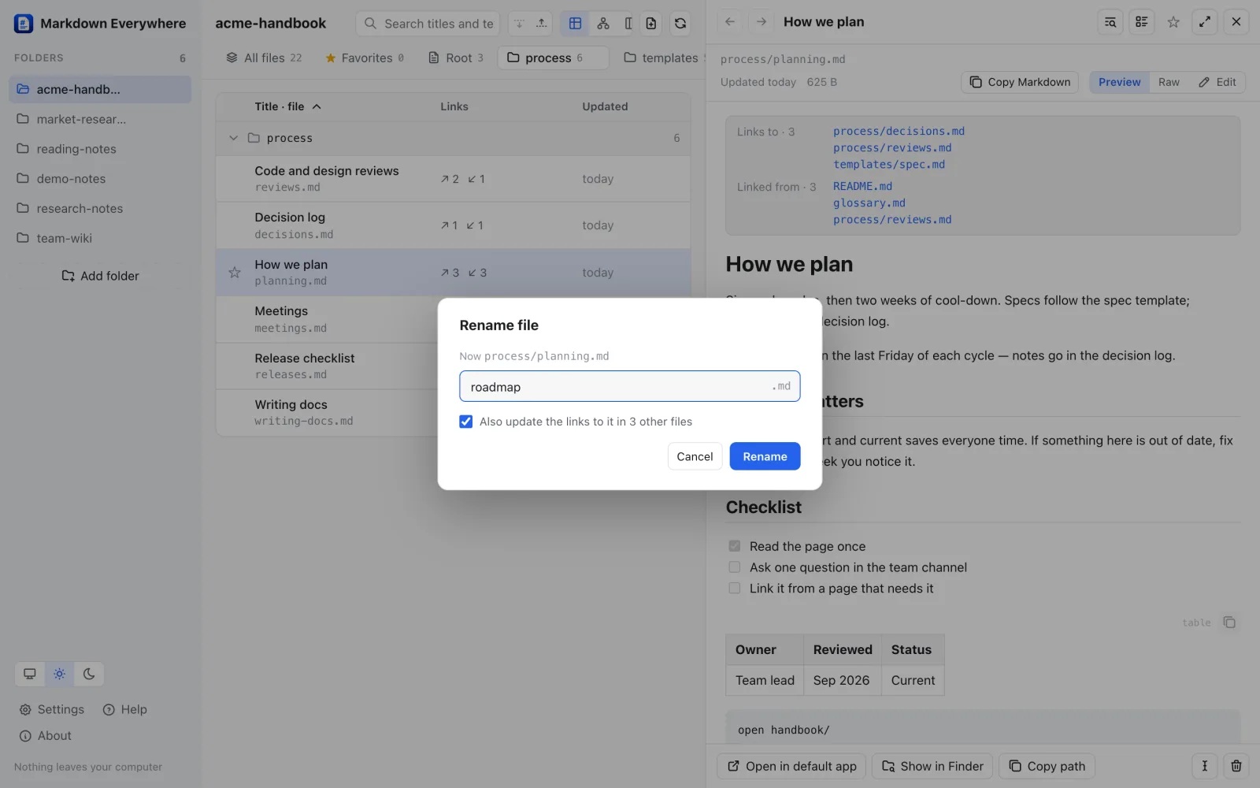The image size is (1260, 788).
Task: Click Show in Finder button
Action: tap(932, 766)
